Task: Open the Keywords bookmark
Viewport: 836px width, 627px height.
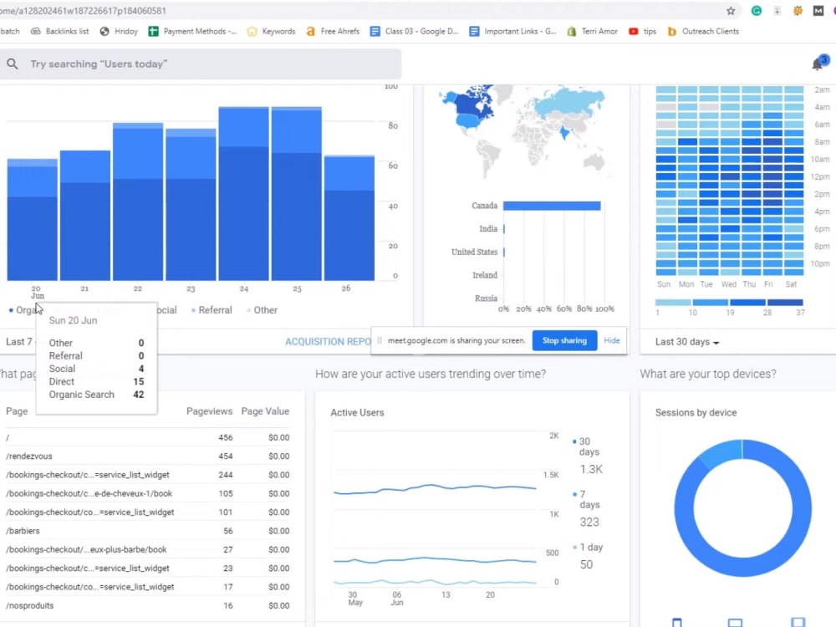Action: point(271,32)
